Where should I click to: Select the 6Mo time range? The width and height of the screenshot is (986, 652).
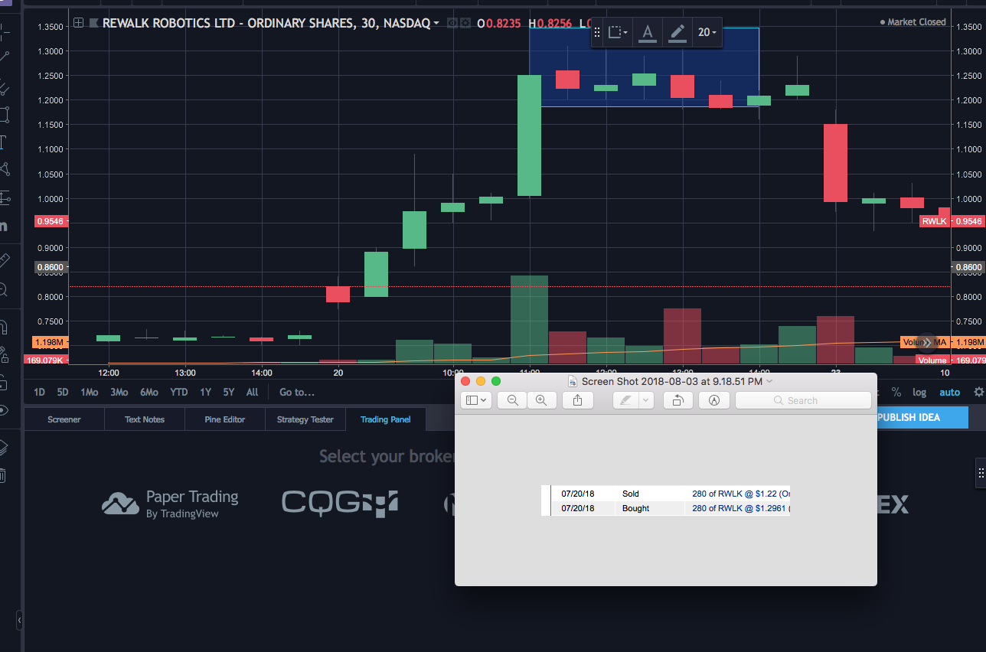pyautogui.click(x=149, y=392)
